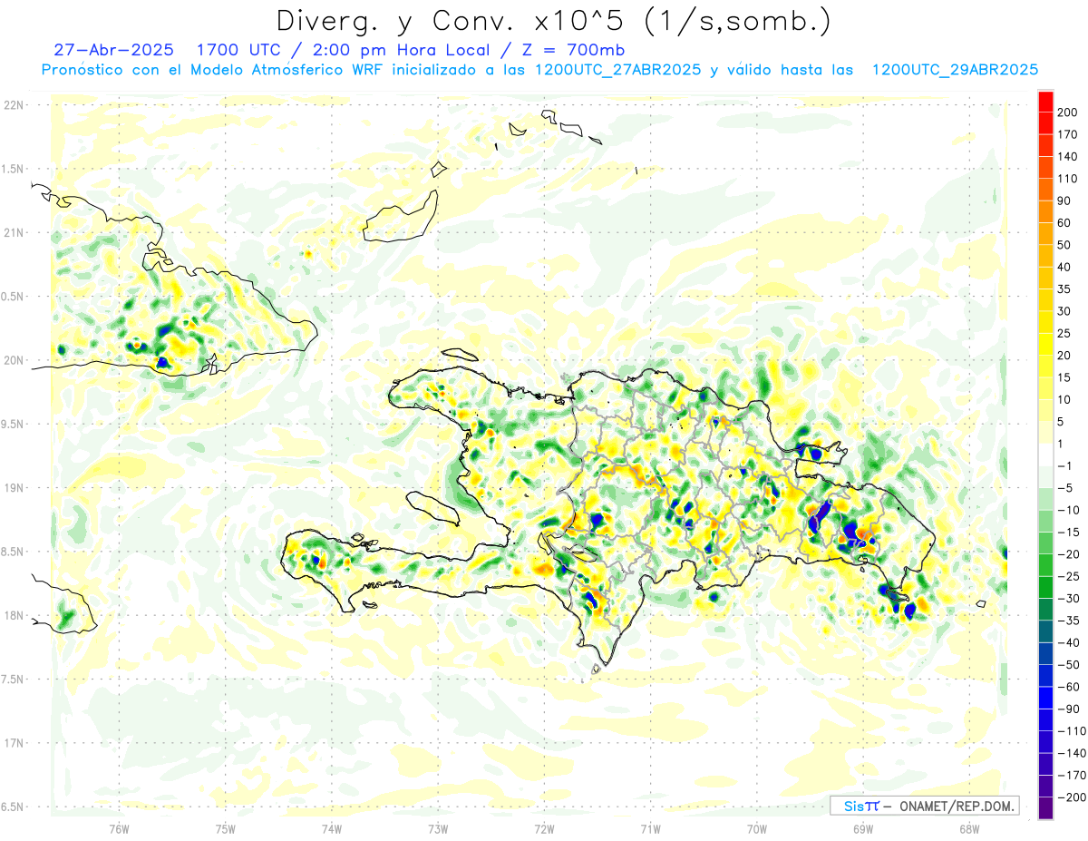Click the '72W' longitude label
Screen dimensions: 1088x841
coord(544,828)
